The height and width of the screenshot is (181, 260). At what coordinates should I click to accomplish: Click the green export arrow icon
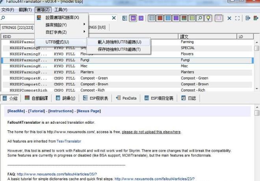click(256, 18)
